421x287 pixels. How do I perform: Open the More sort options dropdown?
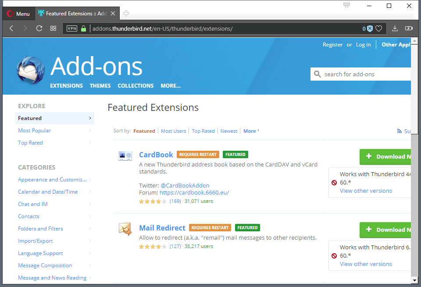tap(250, 131)
